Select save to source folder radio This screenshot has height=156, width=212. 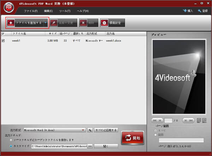point(11,140)
